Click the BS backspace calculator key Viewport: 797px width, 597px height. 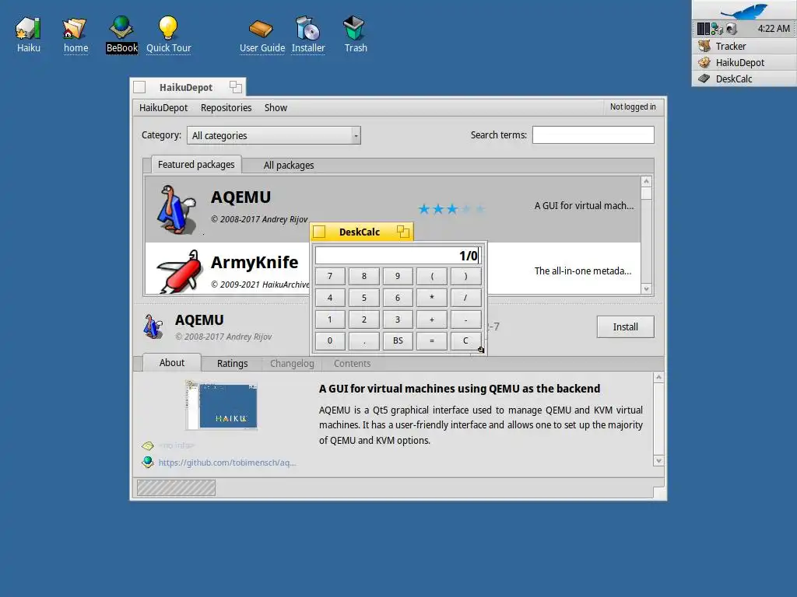(398, 341)
